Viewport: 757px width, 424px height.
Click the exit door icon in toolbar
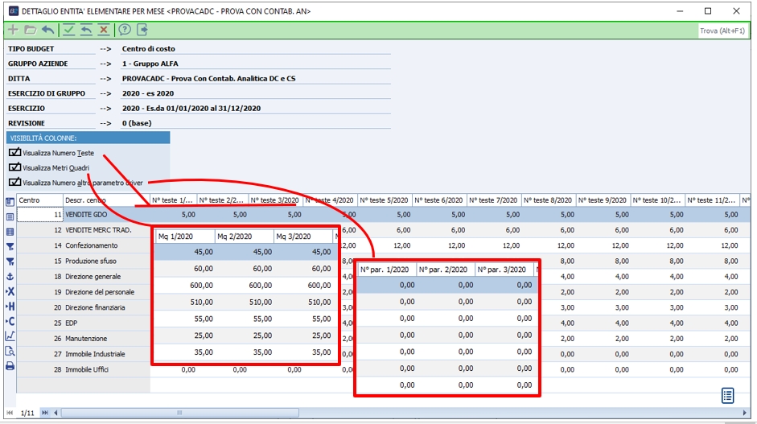(142, 30)
